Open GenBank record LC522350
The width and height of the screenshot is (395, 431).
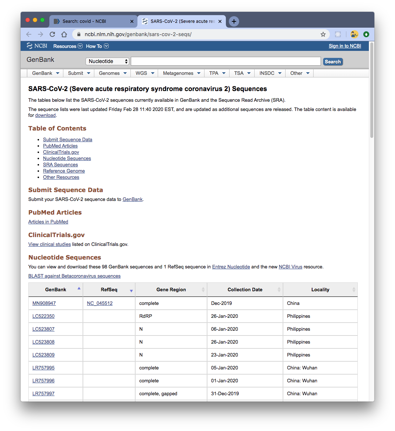point(43,316)
